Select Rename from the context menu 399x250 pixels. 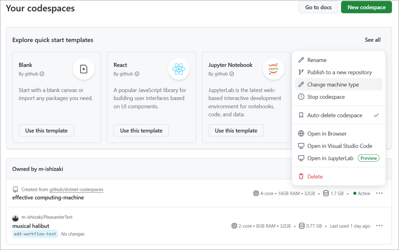coord(338,60)
